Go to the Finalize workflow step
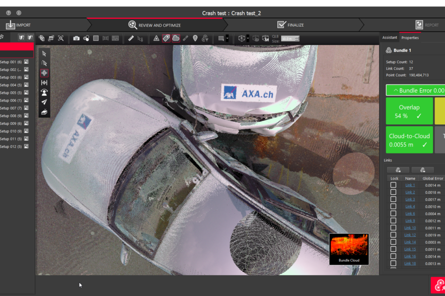 (x=291, y=25)
